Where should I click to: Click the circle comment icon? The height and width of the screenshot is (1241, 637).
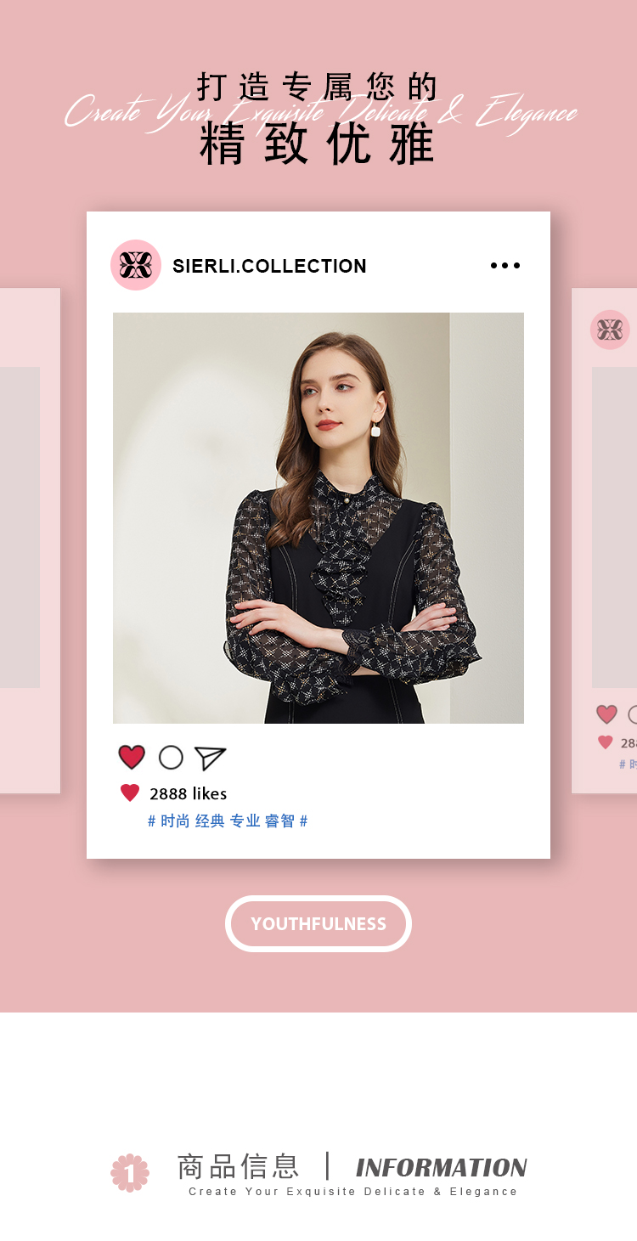(171, 757)
